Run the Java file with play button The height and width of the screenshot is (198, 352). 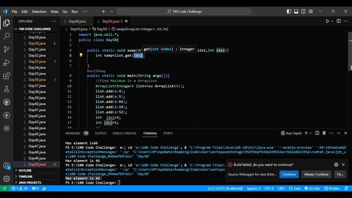click(x=327, y=21)
